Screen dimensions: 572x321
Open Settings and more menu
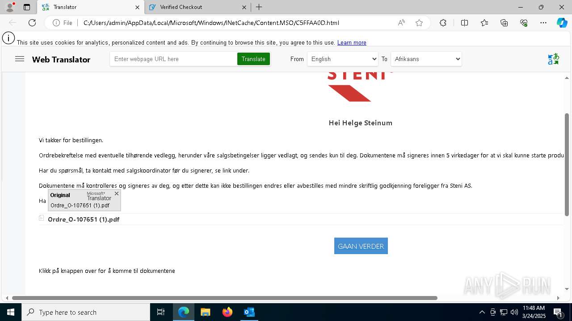[543, 23]
